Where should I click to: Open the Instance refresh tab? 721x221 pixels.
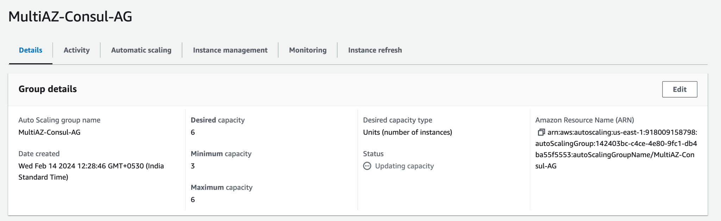(x=375, y=50)
